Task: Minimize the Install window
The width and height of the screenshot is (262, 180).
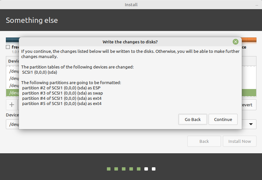Action: pyautogui.click(x=257, y=5)
